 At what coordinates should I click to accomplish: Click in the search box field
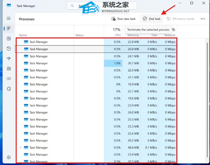102,6
